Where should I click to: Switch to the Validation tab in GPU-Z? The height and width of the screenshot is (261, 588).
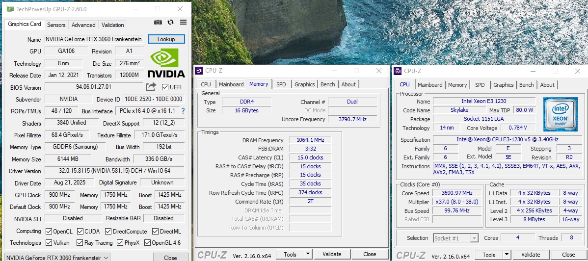click(112, 25)
